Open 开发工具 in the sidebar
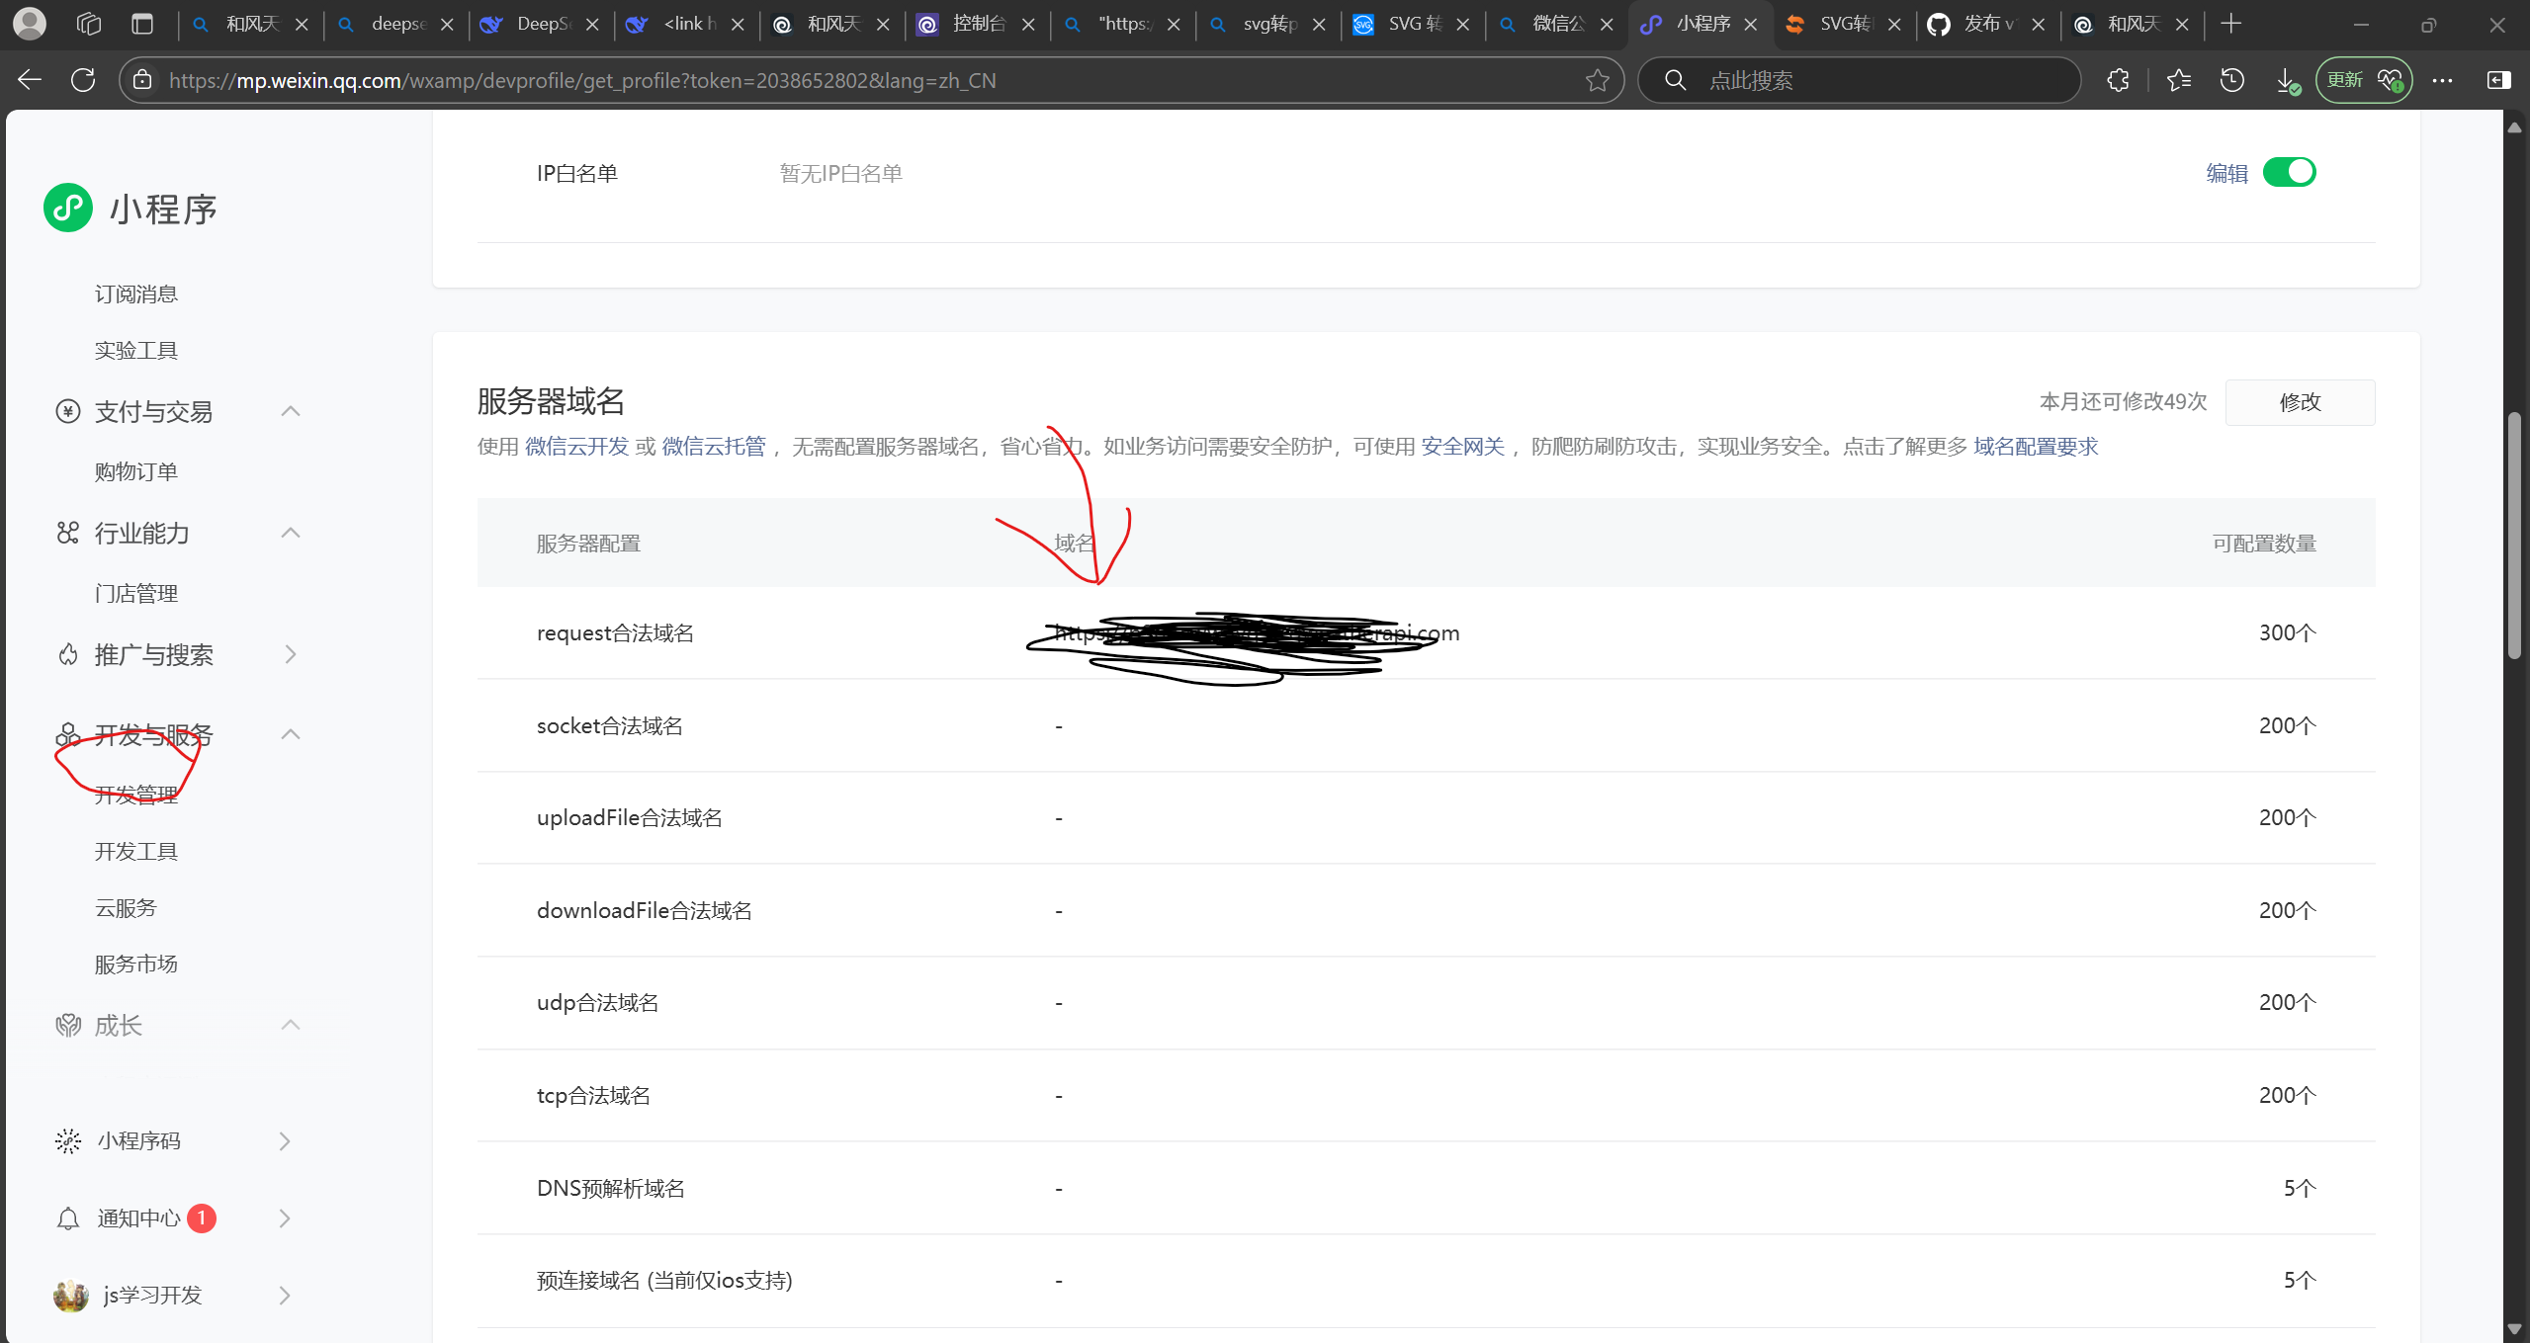 (136, 851)
